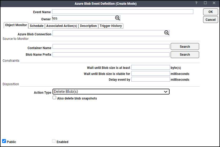
Task: Focus the Blob size stable duration field
Action: (151, 73)
